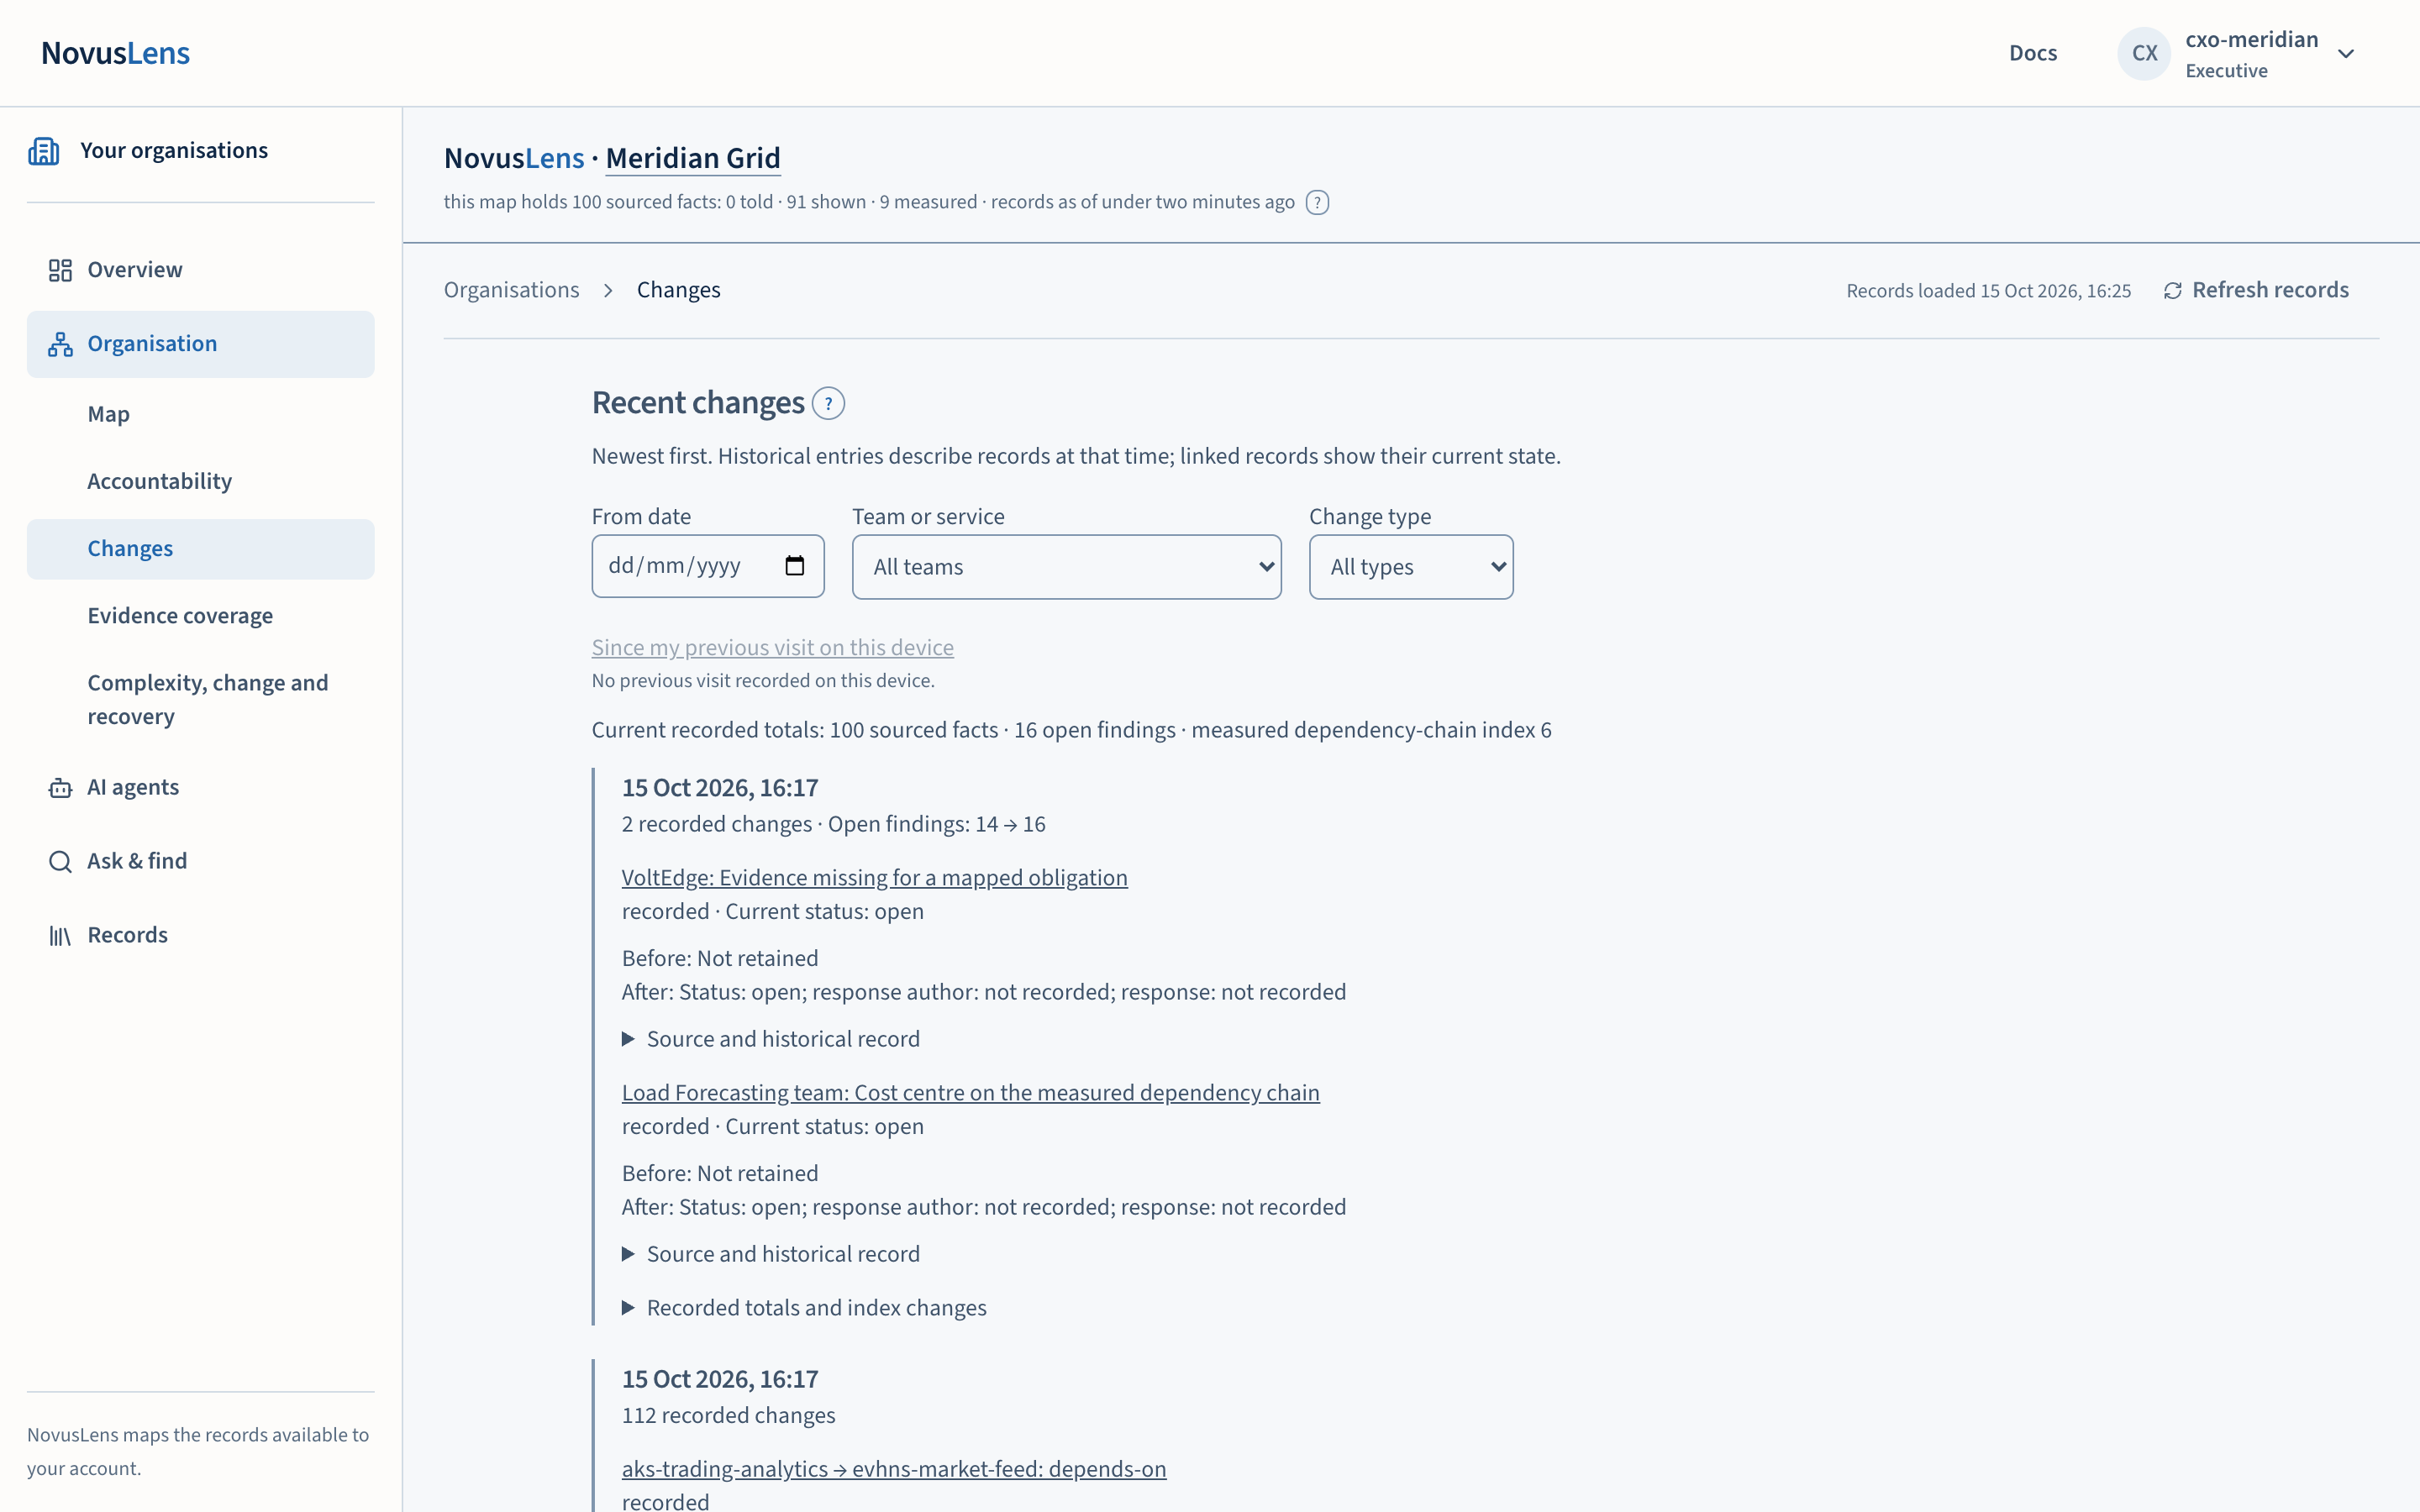Click Since my previous visit on this device

tap(772, 648)
